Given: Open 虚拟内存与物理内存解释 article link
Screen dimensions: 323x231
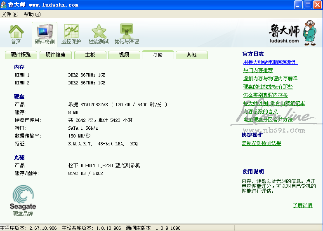Looking at the screenshot, I should tap(270, 79).
